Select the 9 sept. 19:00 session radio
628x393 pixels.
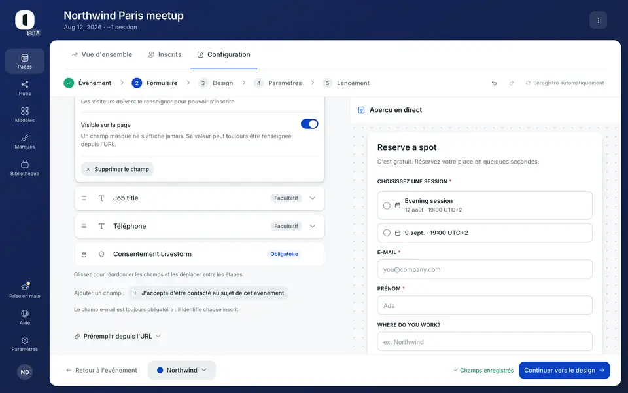pos(387,233)
